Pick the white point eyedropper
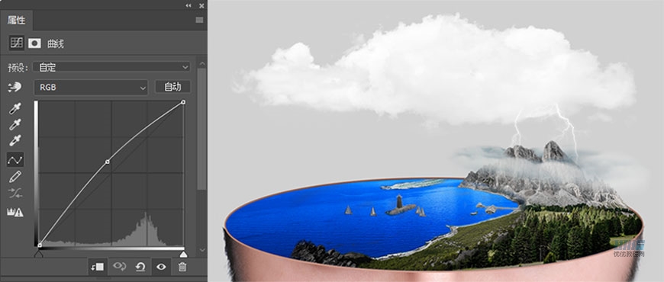Viewport: 664px width, 282px height. click(15, 140)
